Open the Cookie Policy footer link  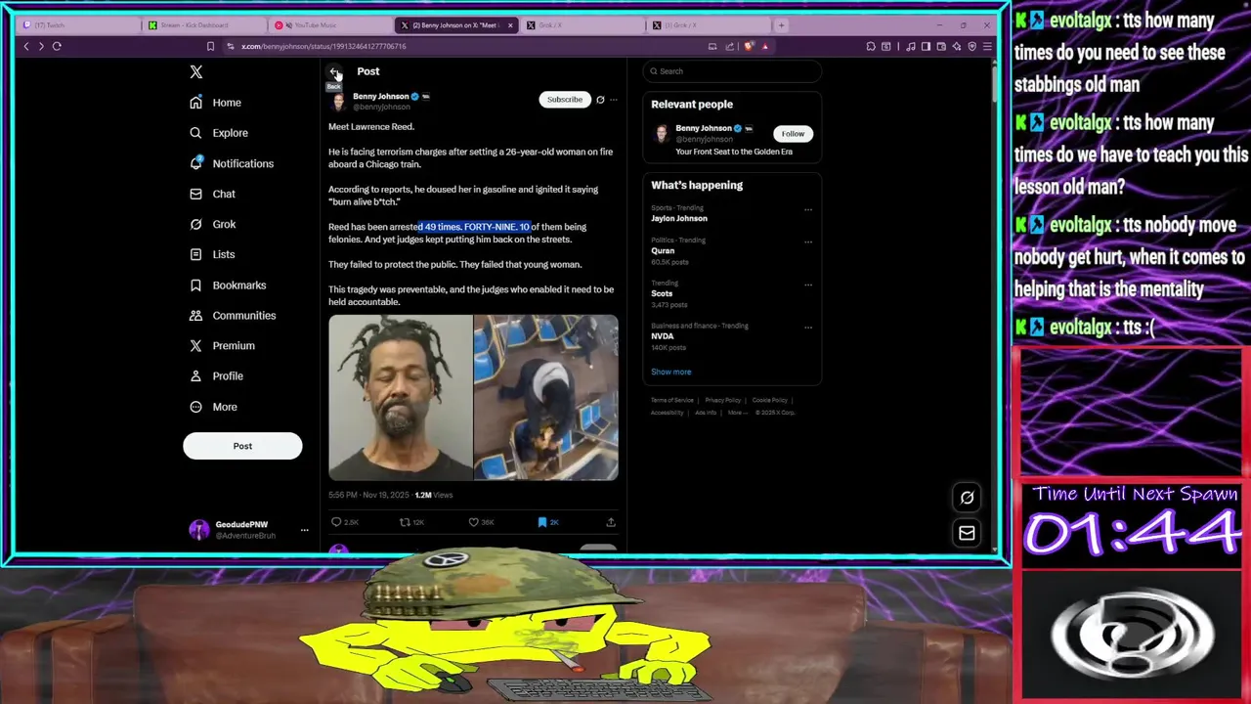[x=769, y=400]
